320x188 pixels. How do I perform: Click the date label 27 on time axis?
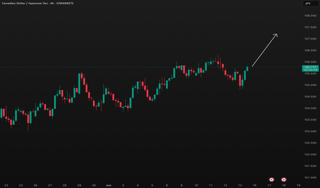50,185
